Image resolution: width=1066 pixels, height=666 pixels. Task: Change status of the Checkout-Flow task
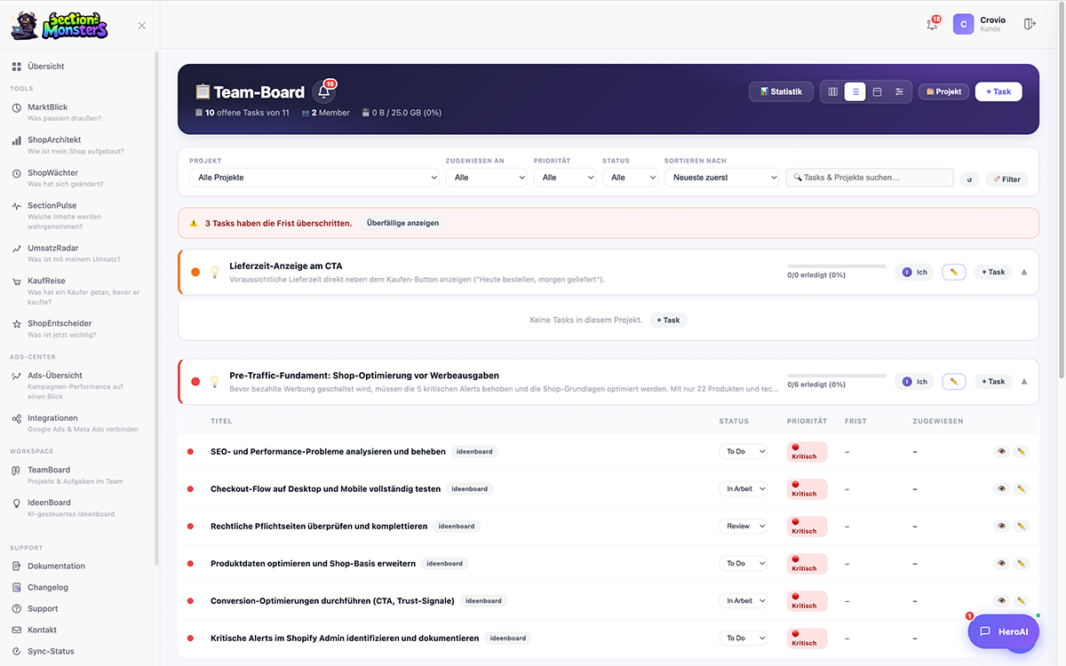(x=744, y=488)
